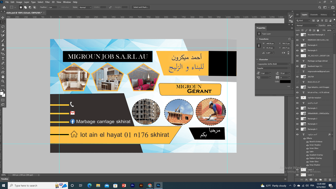Activate the Hand tool

coord(3,77)
